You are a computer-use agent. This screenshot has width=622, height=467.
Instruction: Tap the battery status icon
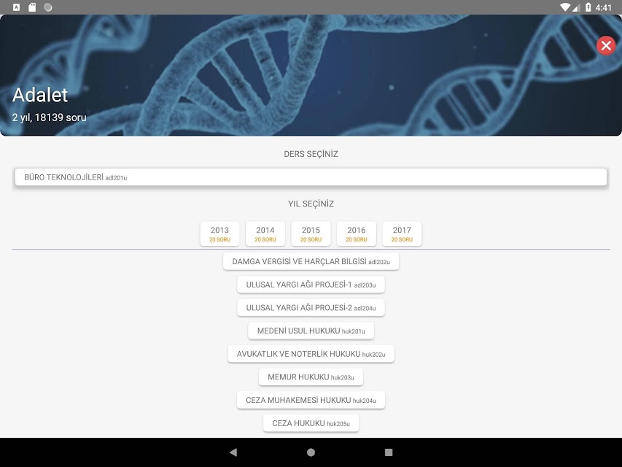coord(588,7)
